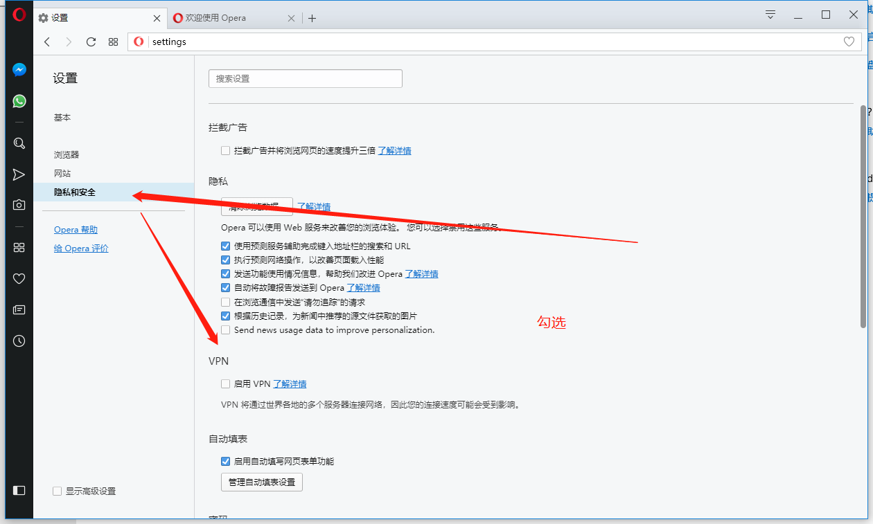Viewport: 873px width, 524px height.
Task: Toggle the sidebar panel icon at bottom
Action: pos(19,490)
